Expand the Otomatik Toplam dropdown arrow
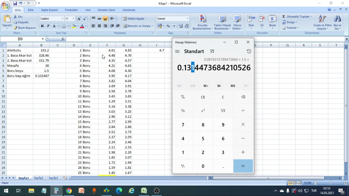The image size is (349, 196). [311, 17]
